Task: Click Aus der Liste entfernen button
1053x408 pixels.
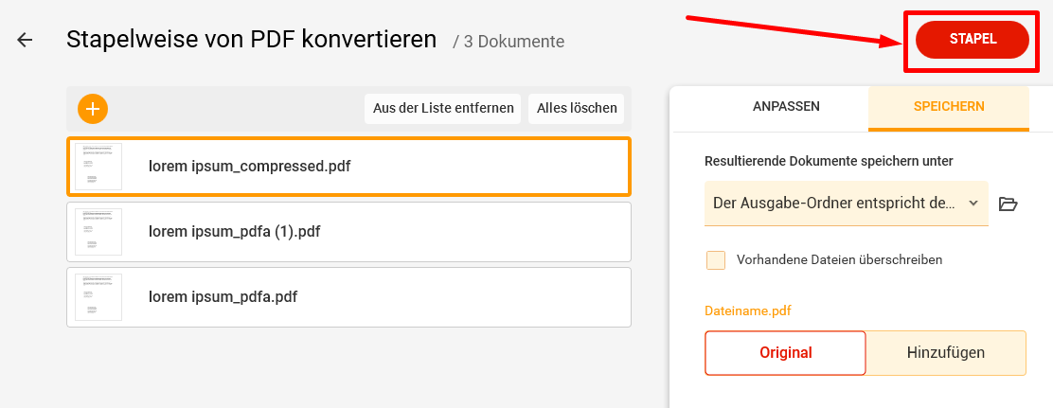Action: coord(443,109)
